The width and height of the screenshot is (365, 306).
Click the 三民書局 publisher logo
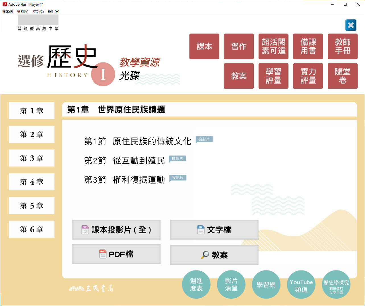click(x=91, y=289)
